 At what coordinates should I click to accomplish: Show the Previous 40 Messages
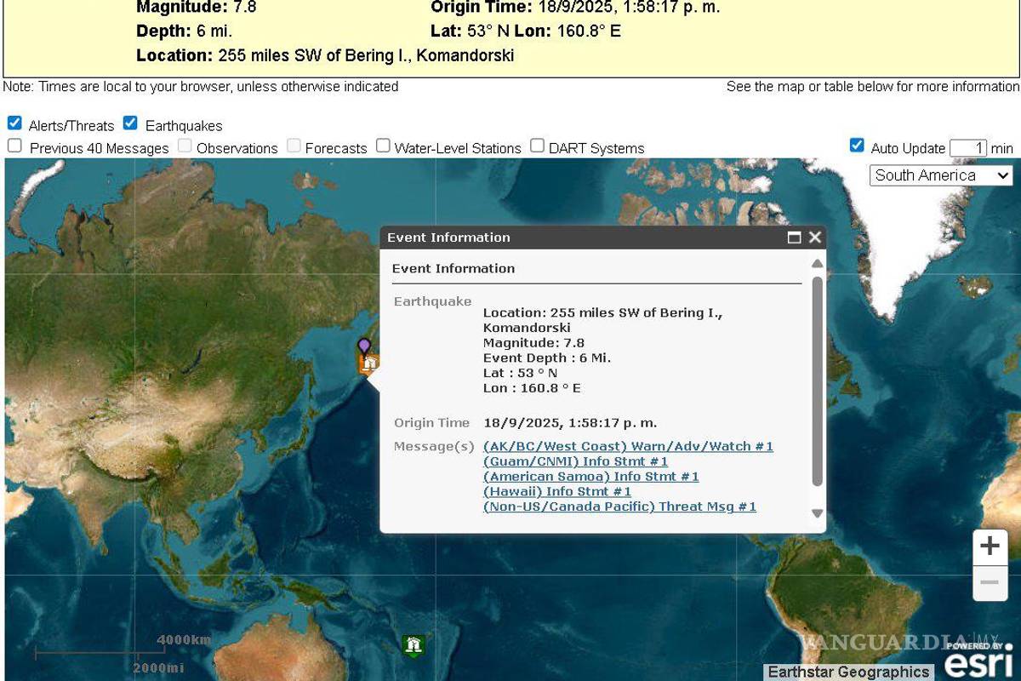click(14, 146)
